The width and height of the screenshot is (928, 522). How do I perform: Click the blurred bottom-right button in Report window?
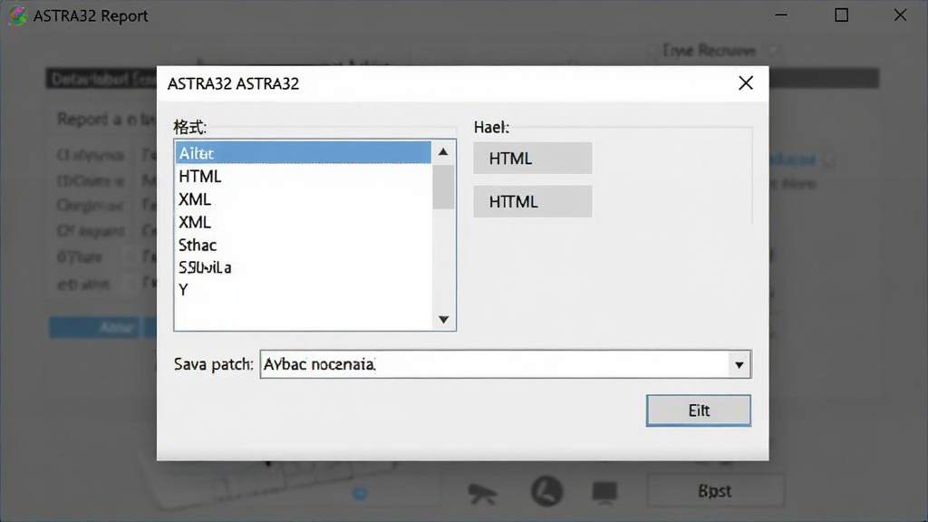[716, 490]
